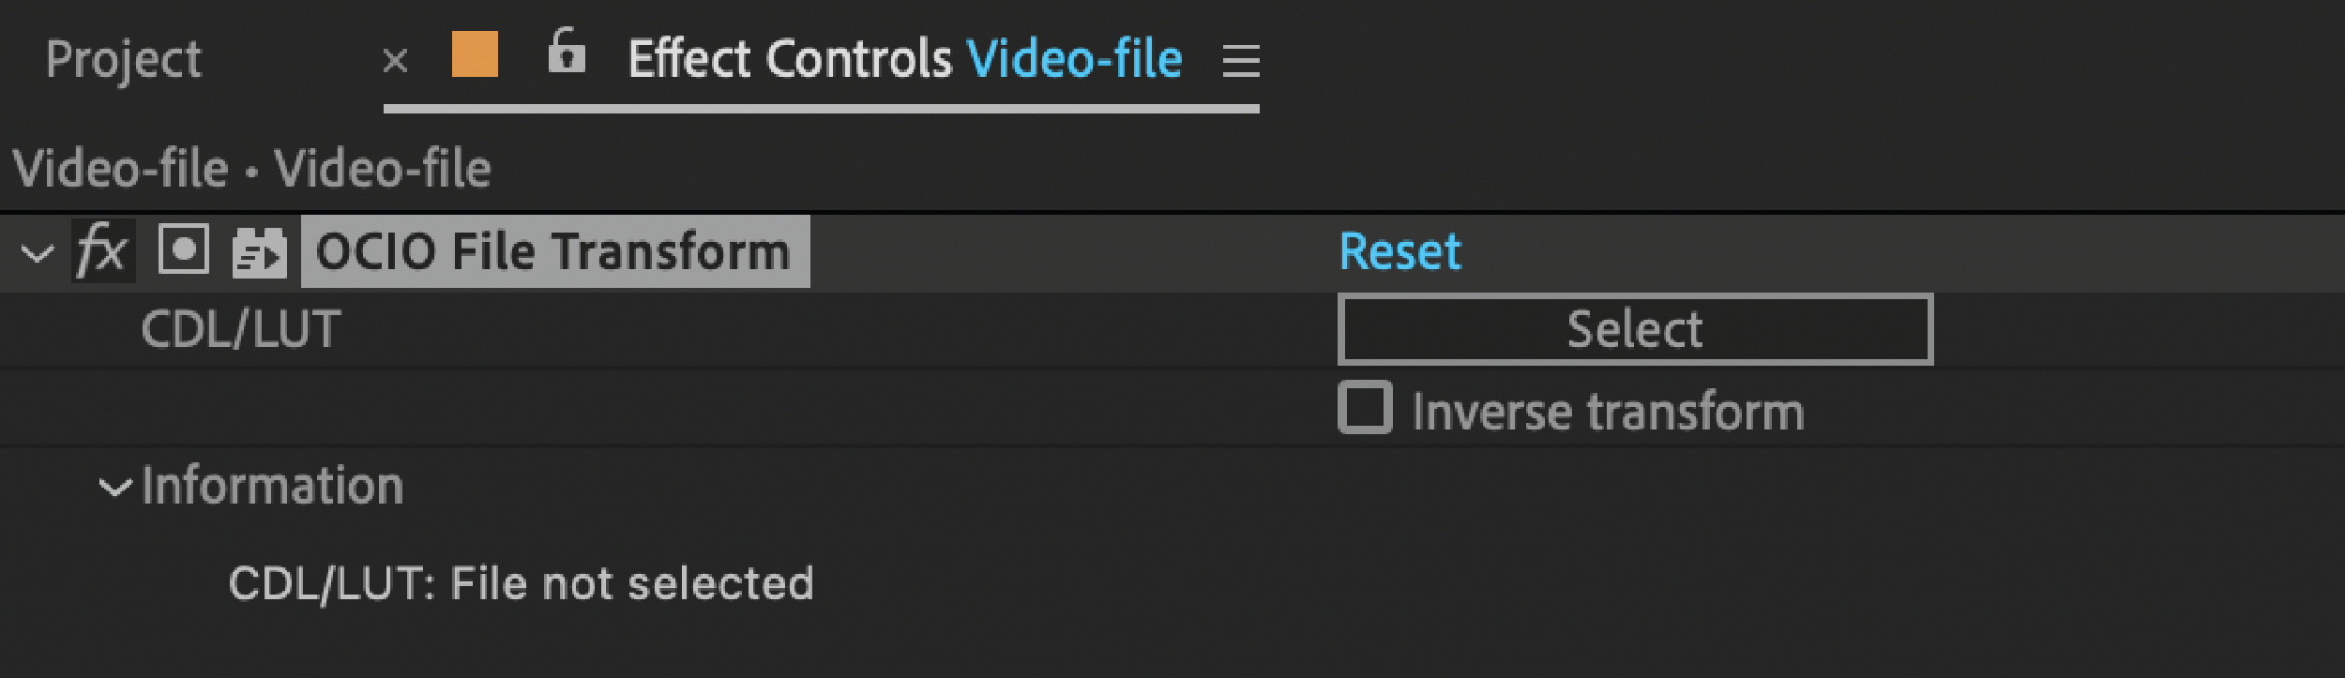
Task: Collapse the OCIO File Transform effect
Action: (36, 251)
